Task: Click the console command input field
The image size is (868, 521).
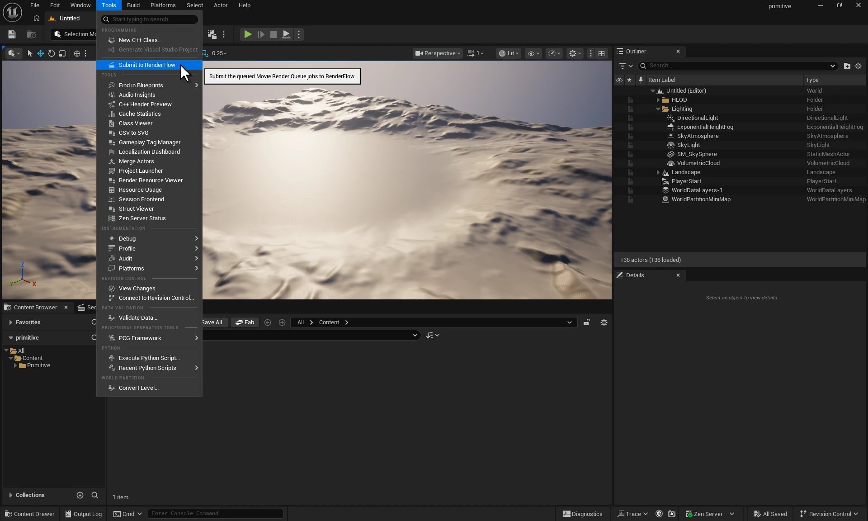Action: point(216,514)
